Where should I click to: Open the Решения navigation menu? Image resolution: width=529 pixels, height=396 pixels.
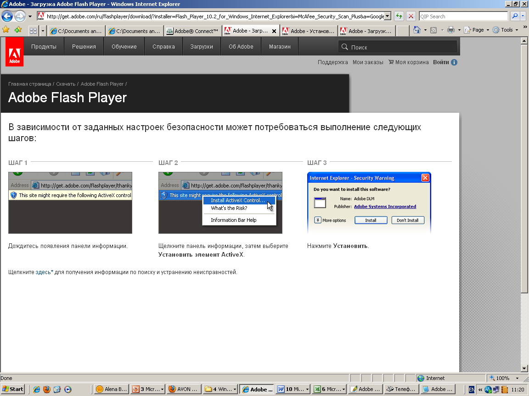(x=84, y=46)
